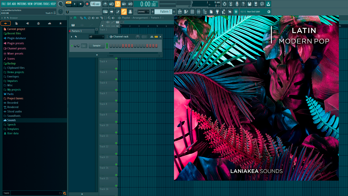This screenshot has width=348, height=196.
Task: Toggle first step of Sampler sequence
Action: [x=111, y=46]
